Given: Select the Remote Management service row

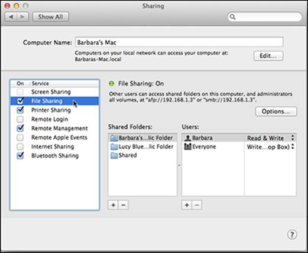Looking at the screenshot, I should 54,128.
